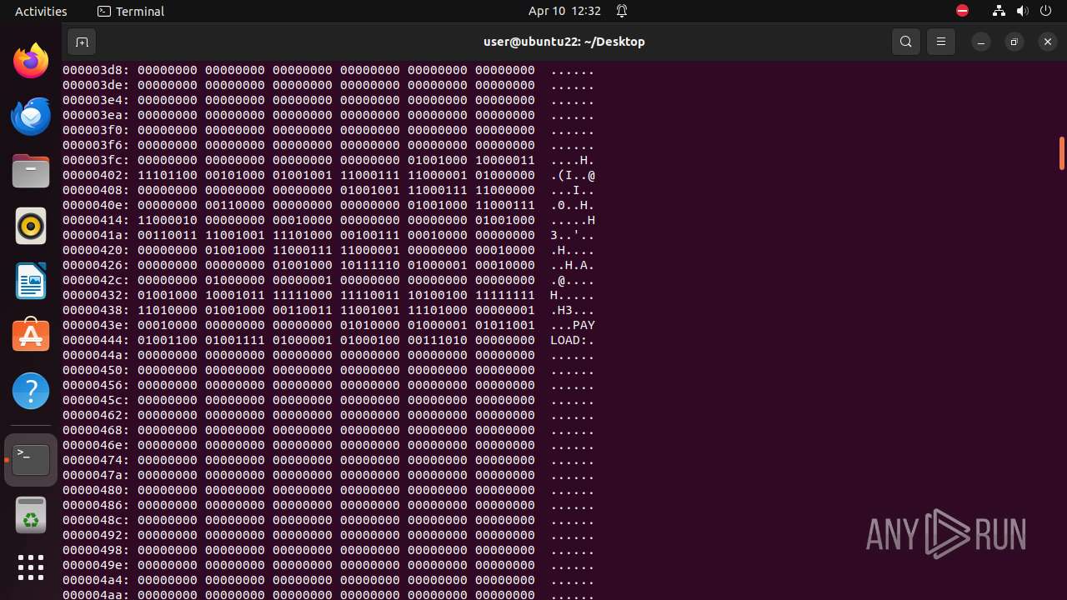The image size is (1067, 600).
Task: Open new terminal tab button
Action: (82, 42)
